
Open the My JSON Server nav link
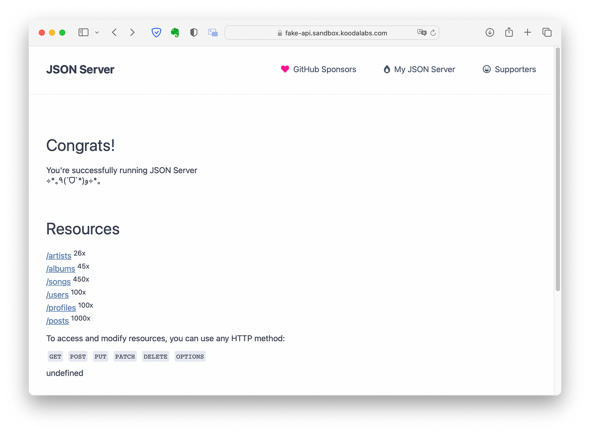point(419,69)
